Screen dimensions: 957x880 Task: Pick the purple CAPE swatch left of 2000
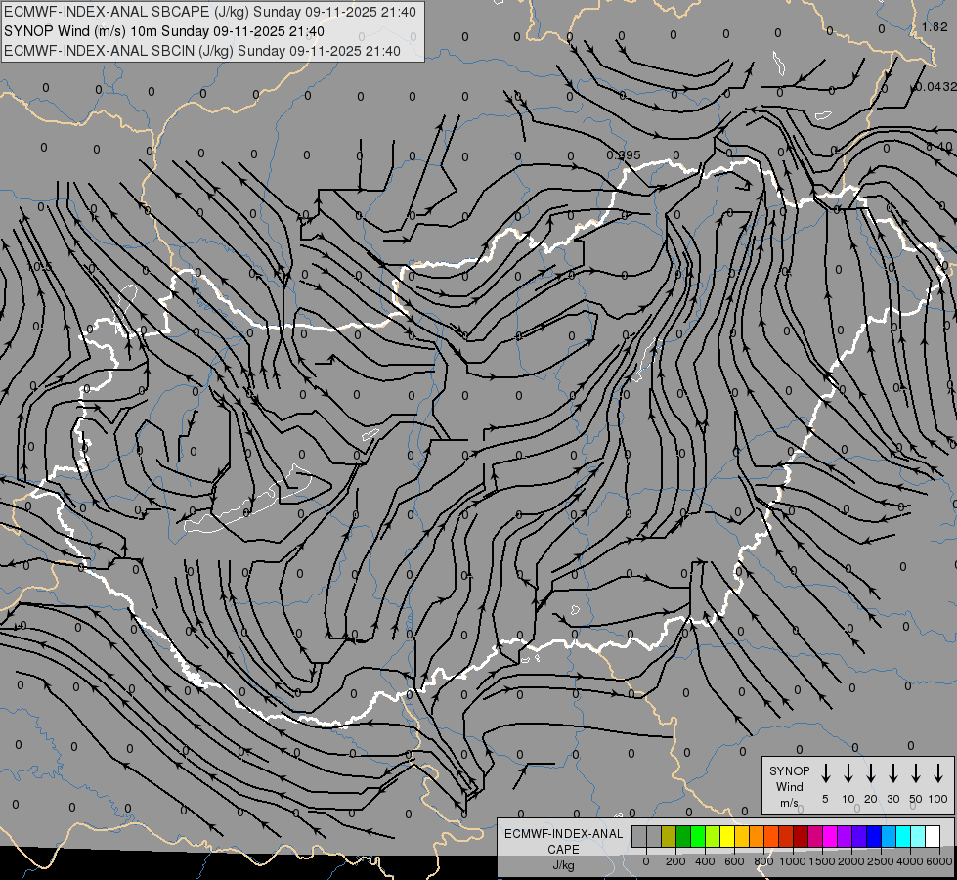[x=845, y=836]
